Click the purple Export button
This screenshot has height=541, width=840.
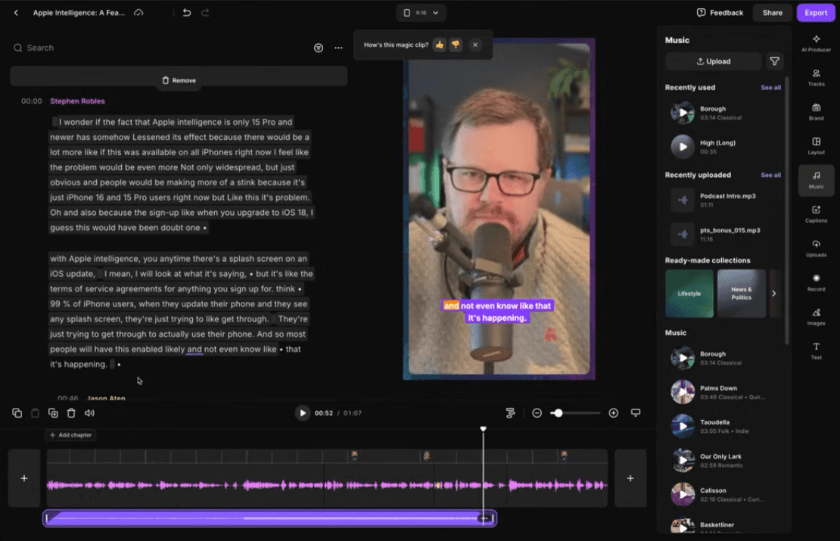pos(815,12)
